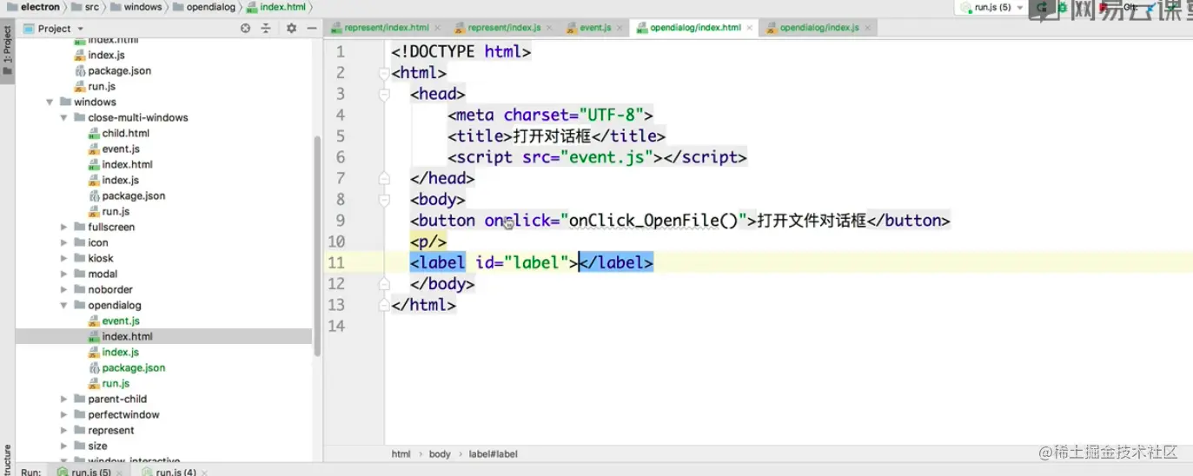This screenshot has height=476, width=1193.
Task: Expand the perfectwindow folder
Action: pyautogui.click(x=64, y=414)
